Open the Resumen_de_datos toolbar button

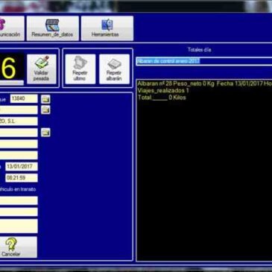(x=53, y=28)
